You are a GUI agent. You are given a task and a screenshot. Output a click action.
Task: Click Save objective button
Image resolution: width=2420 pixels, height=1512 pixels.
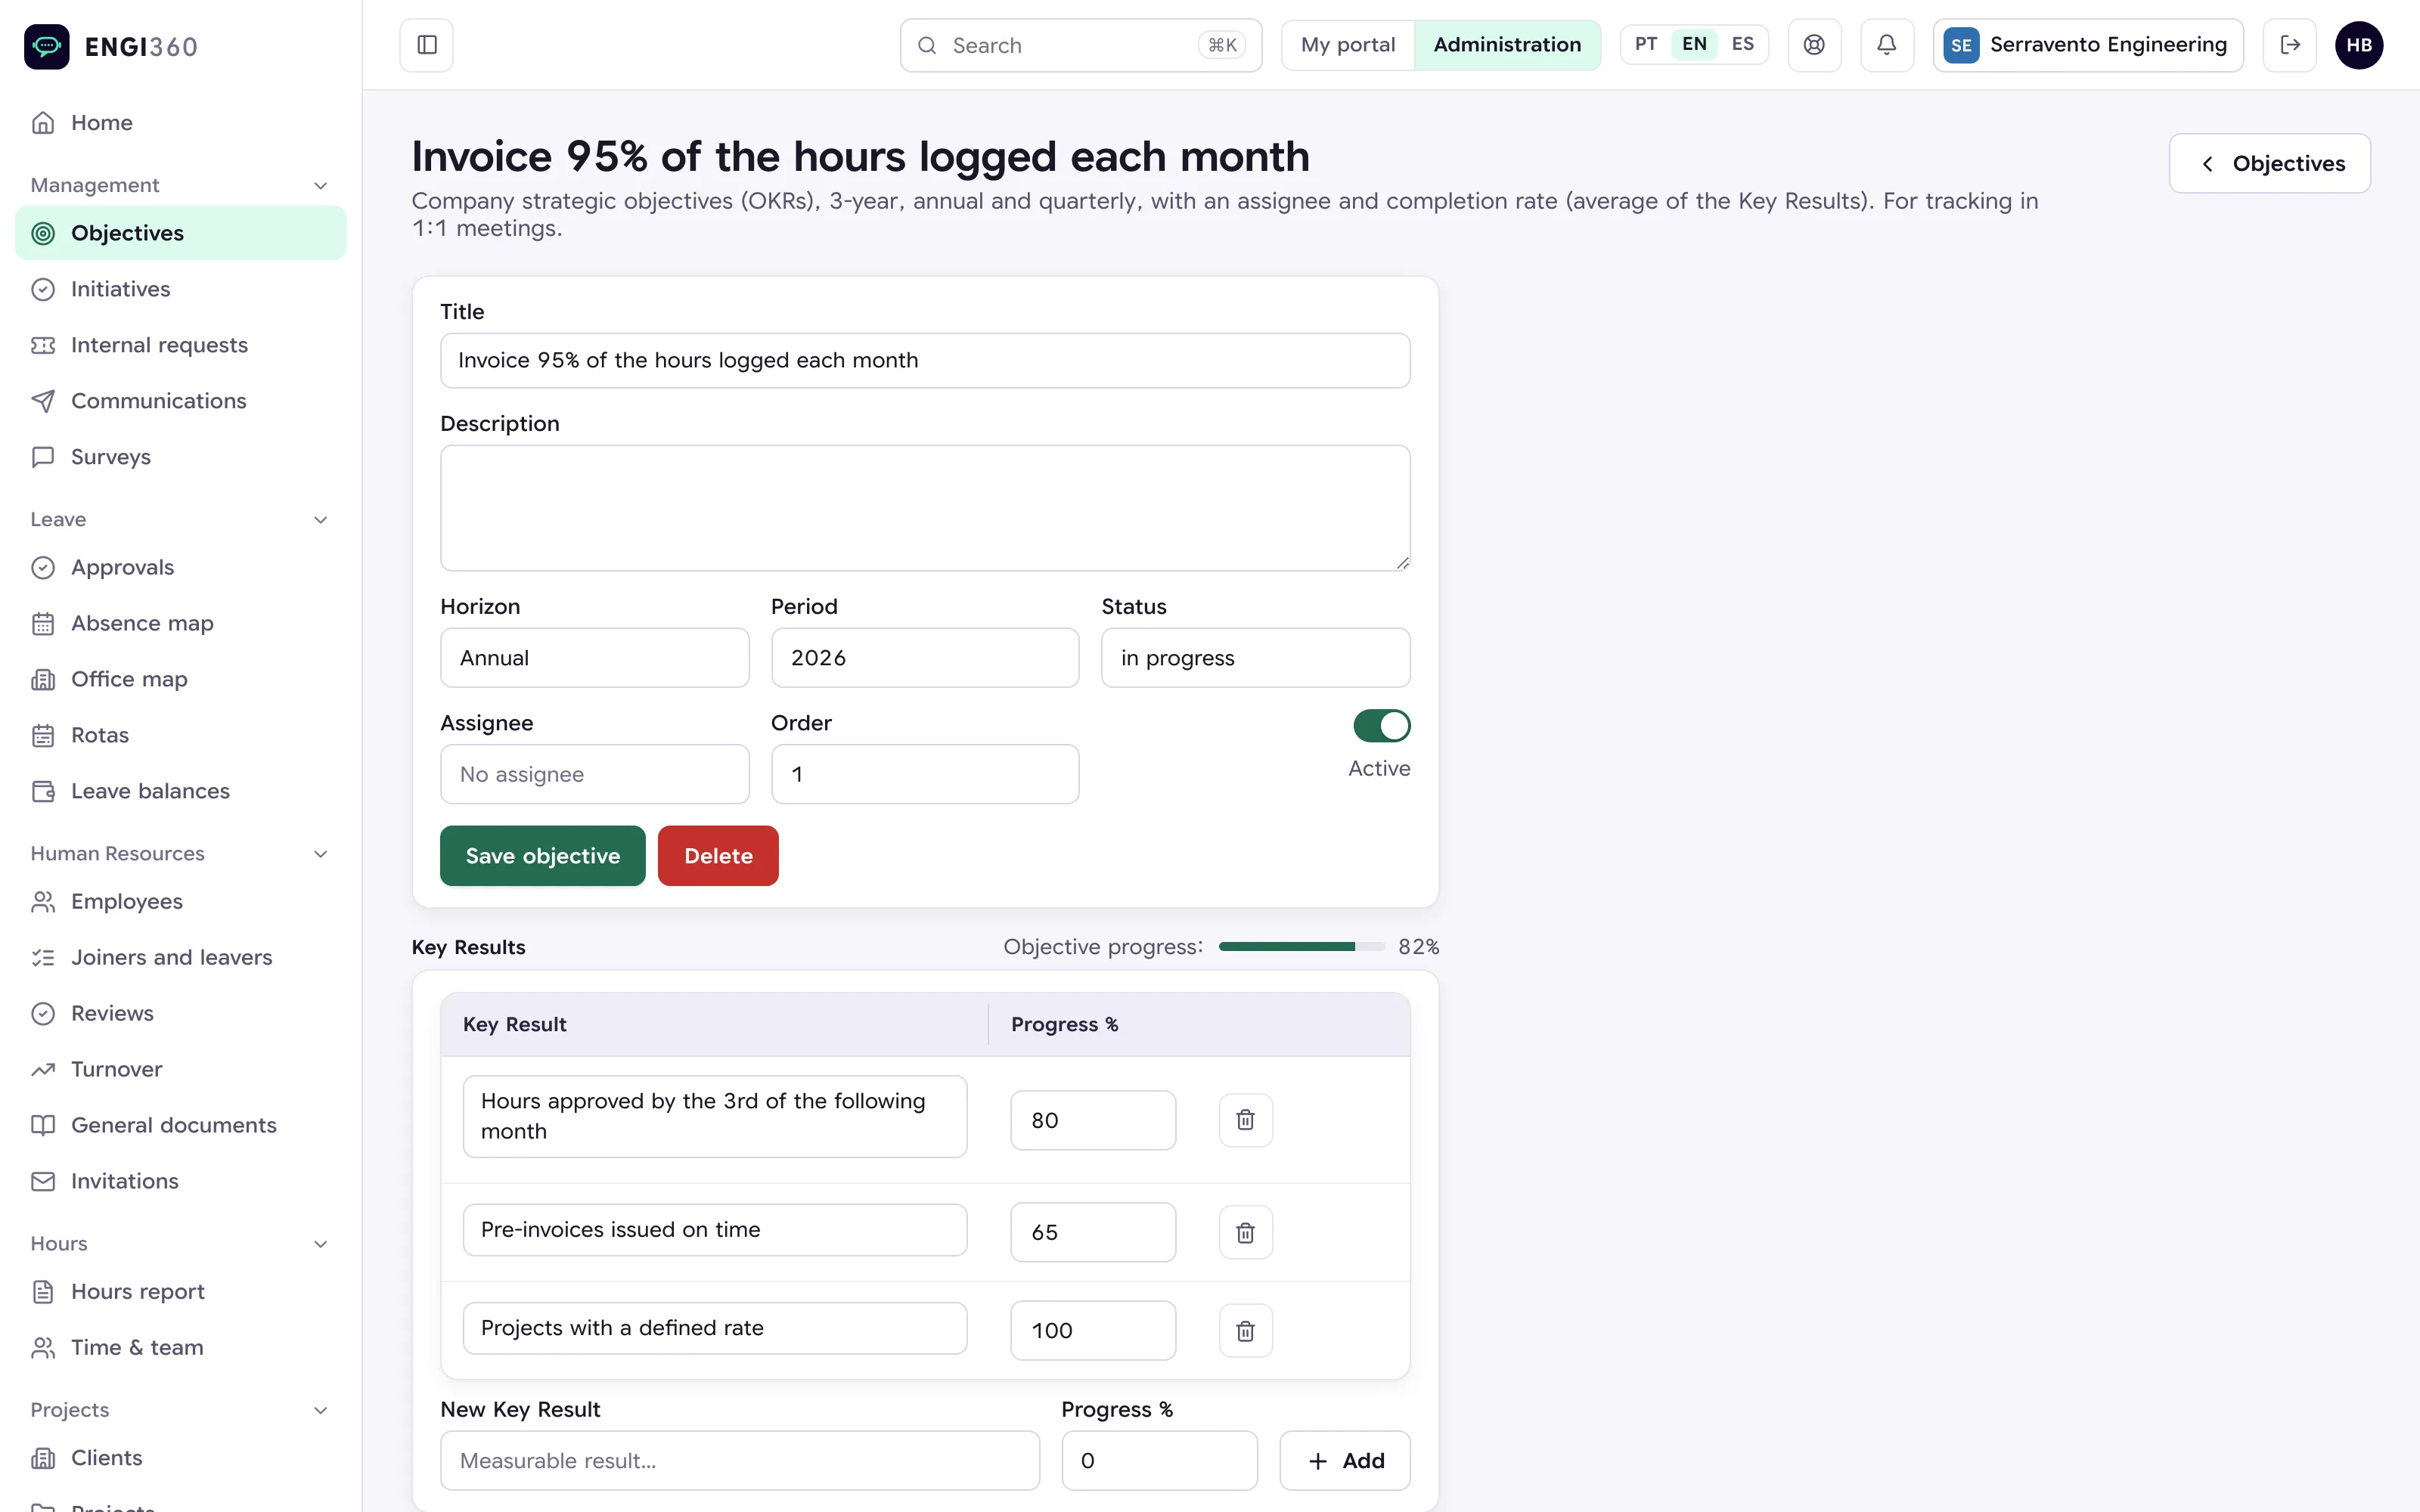[x=542, y=856]
